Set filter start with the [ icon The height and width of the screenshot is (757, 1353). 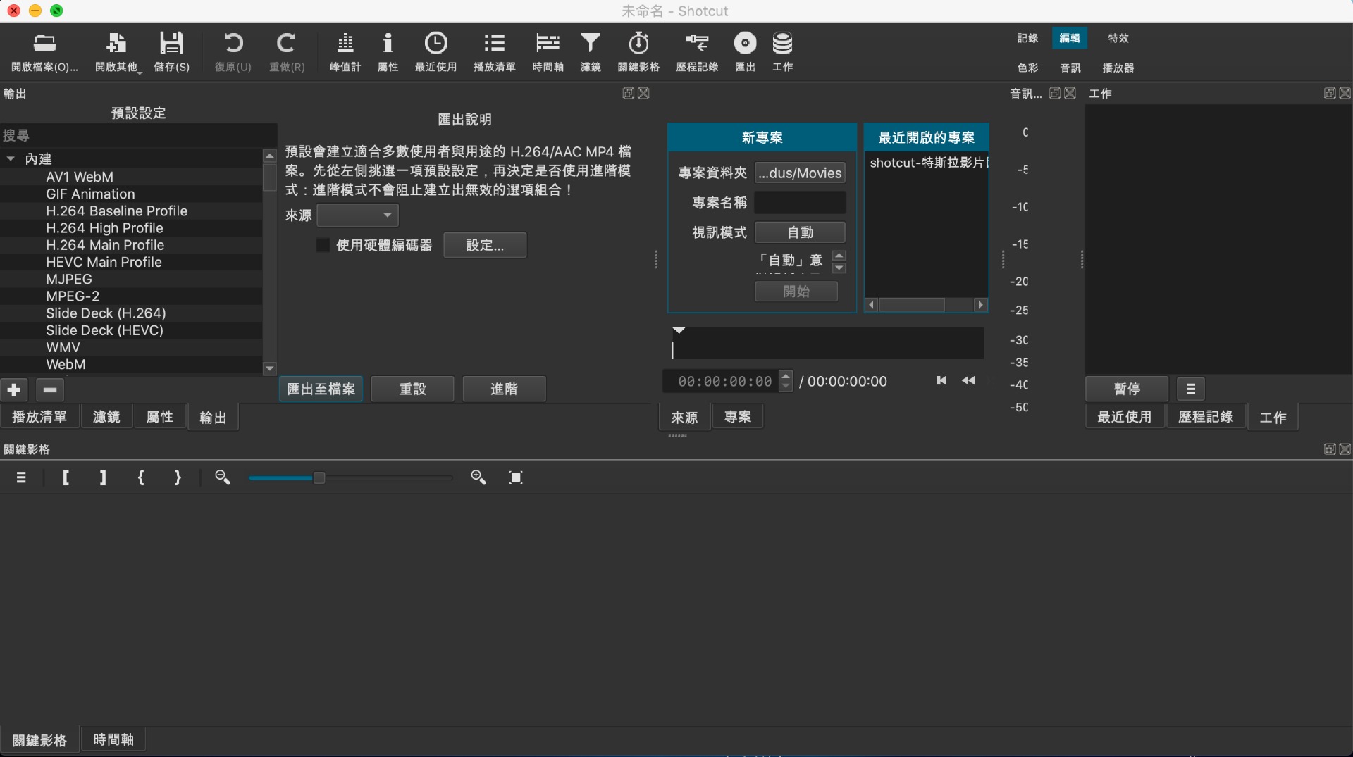coord(66,477)
